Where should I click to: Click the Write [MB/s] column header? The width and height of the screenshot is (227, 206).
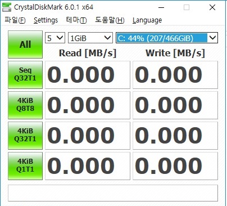(175, 53)
